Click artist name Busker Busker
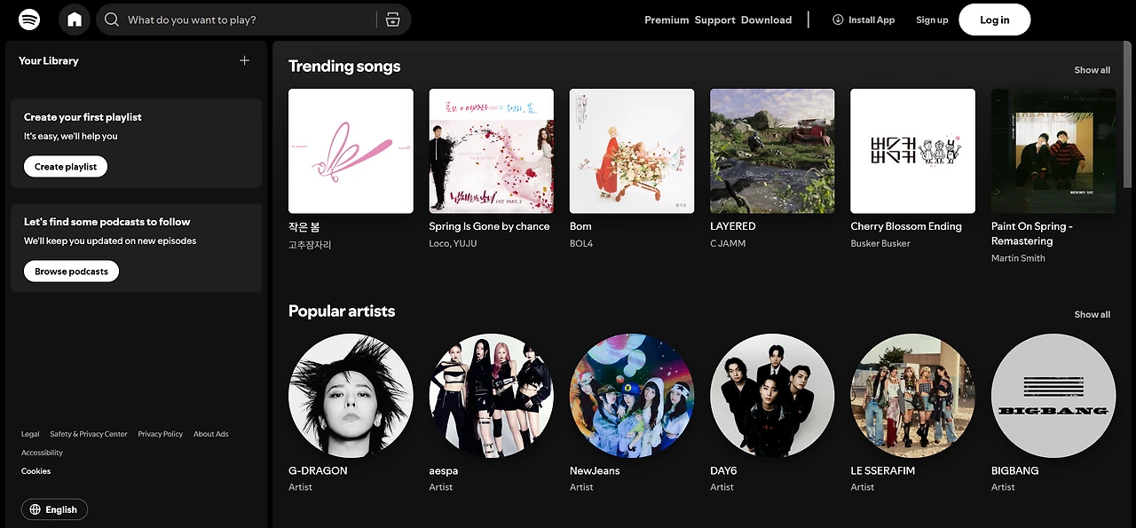Image resolution: width=1136 pixels, height=528 pixels. pyautogui.click(x=880, y=243)
